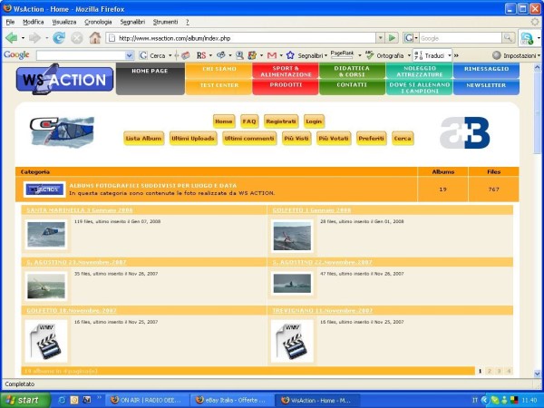Click the WS Action logo
The height and width of the screenshot is (408, 544).
coord(64,79)
